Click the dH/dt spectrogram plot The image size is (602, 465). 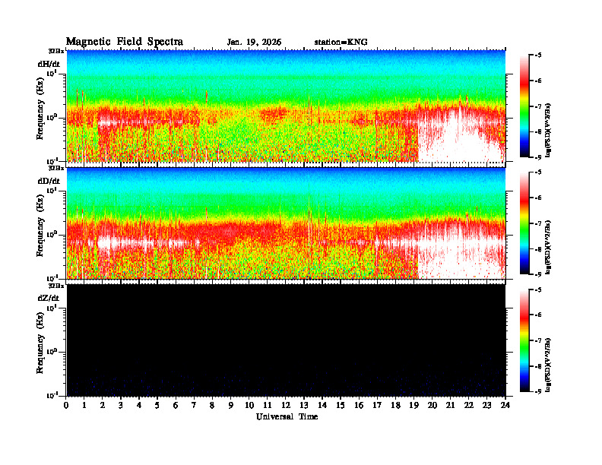pos(286,106)
